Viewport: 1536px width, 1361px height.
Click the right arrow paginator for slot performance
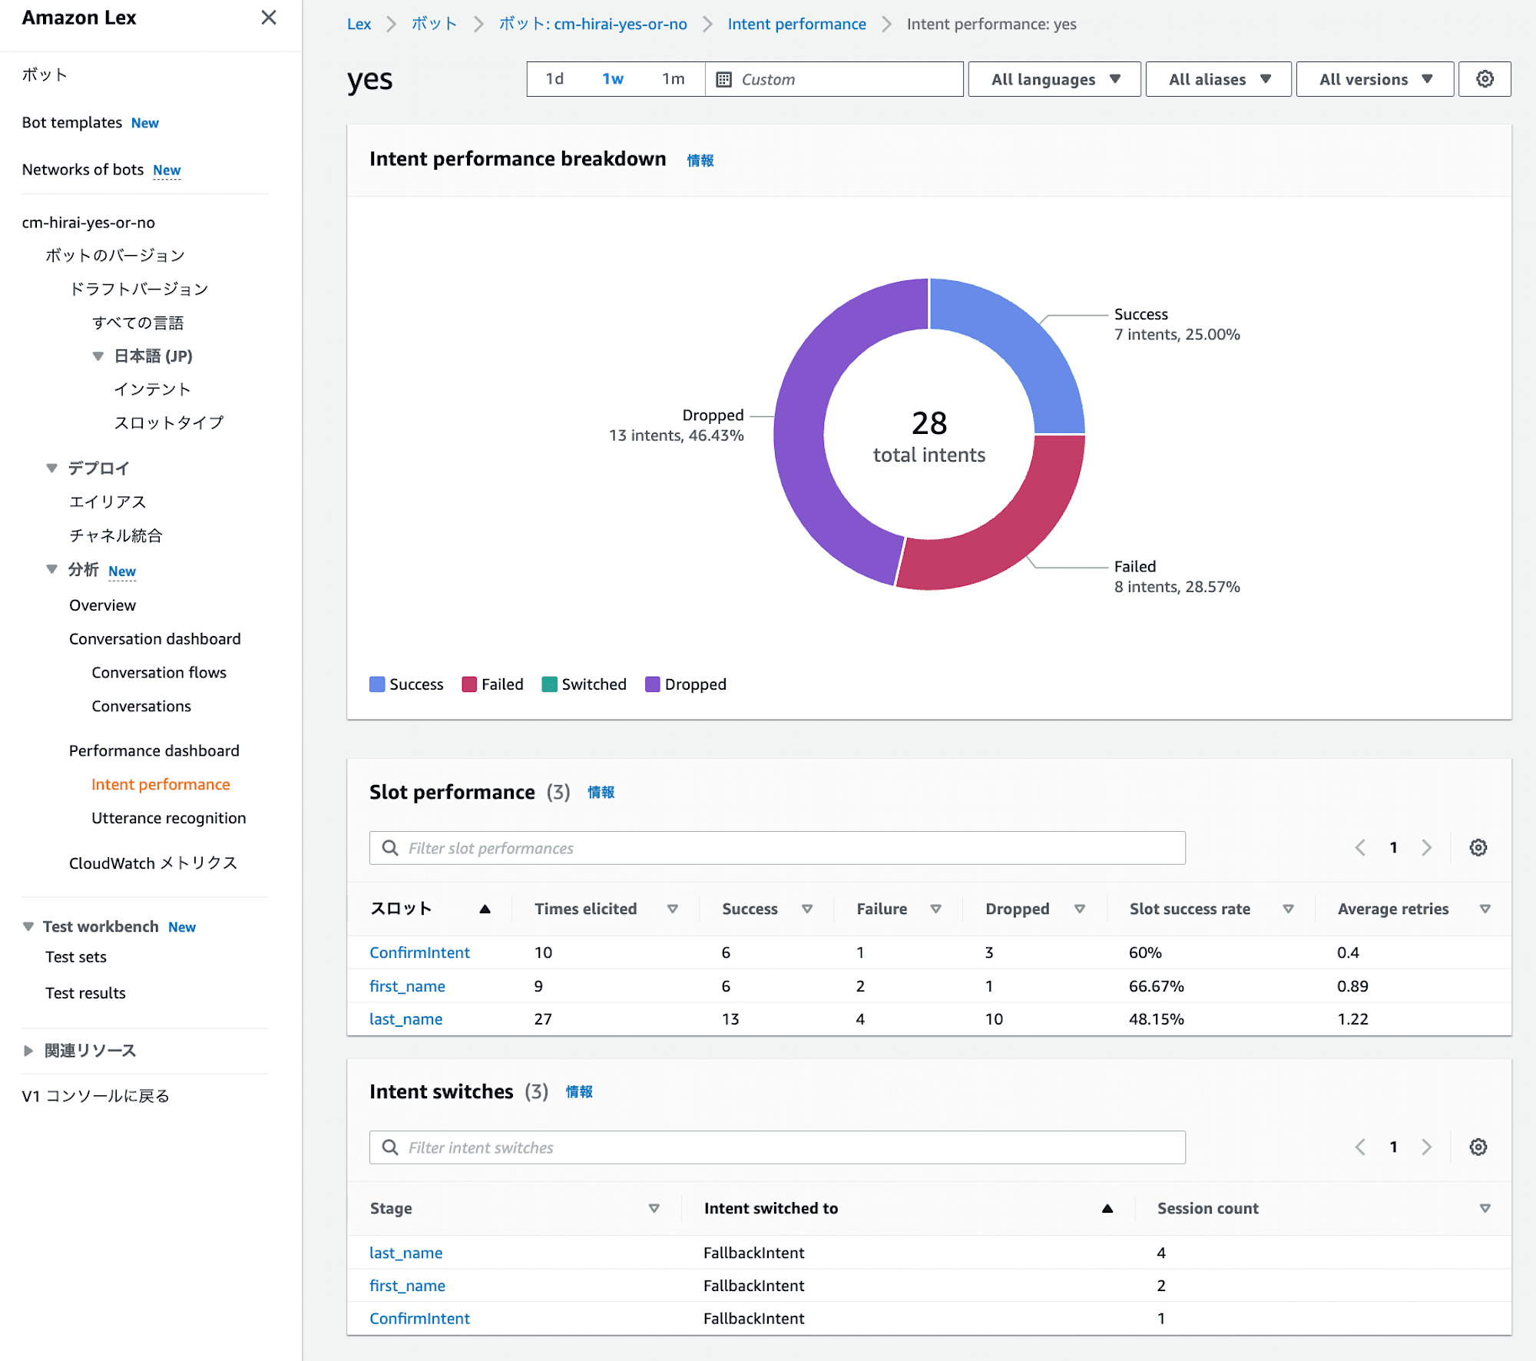[1427, 846]
